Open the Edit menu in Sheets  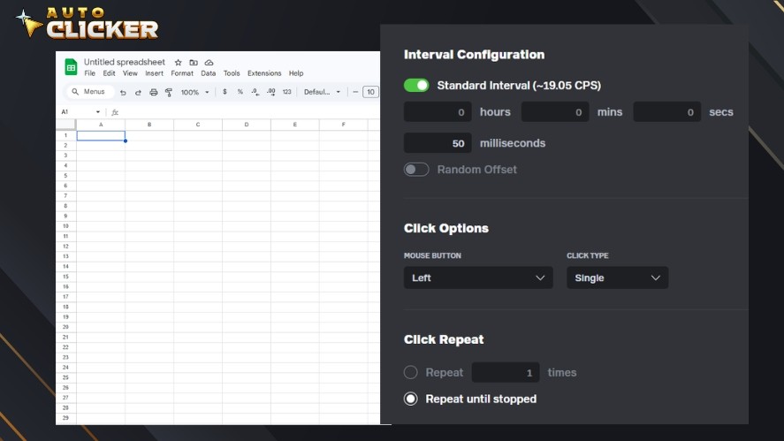click(x=109, y=73)
